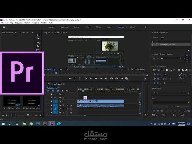This screenshot has height=144, width=192.
Task: Step back one frame
Action: [x=91, y=79]
